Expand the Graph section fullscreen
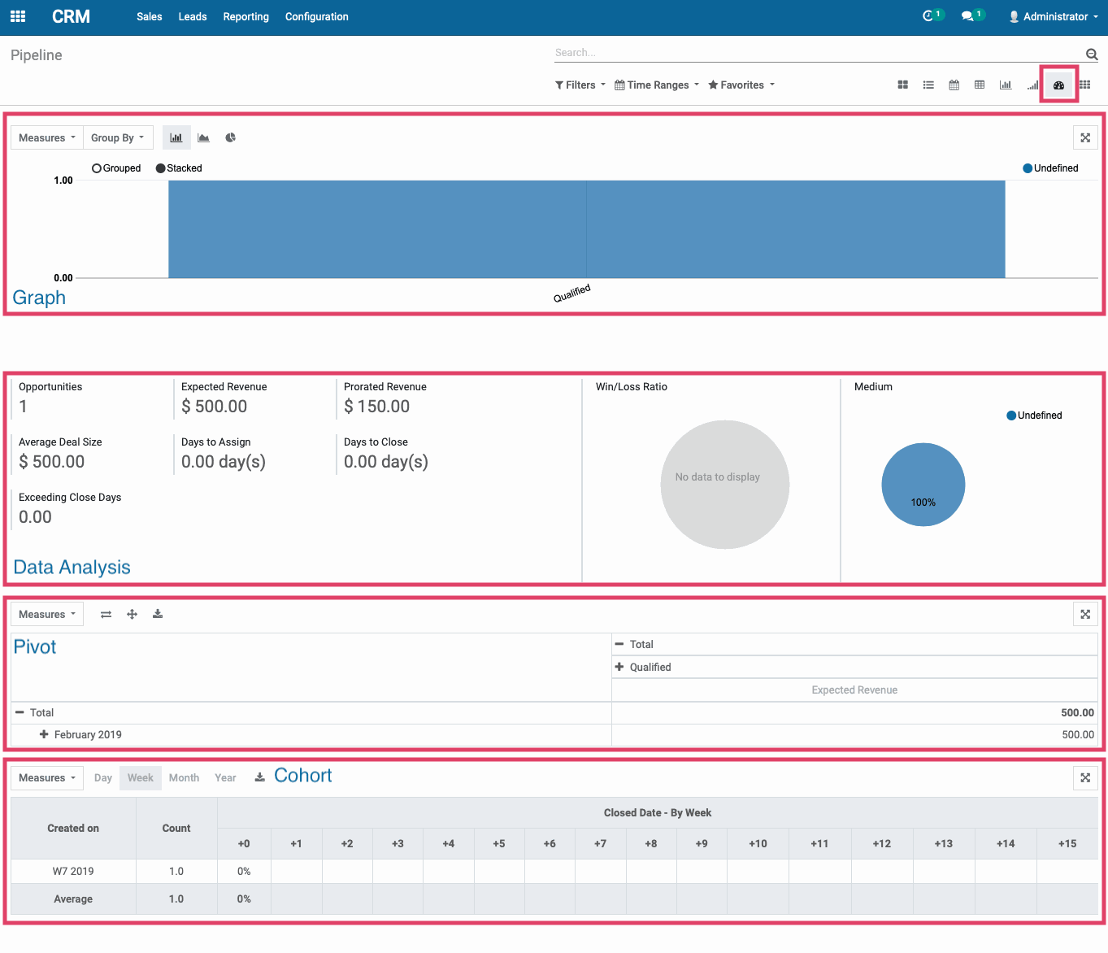The height and width of the screenshot is (953, 1108). pos(1085,137)
